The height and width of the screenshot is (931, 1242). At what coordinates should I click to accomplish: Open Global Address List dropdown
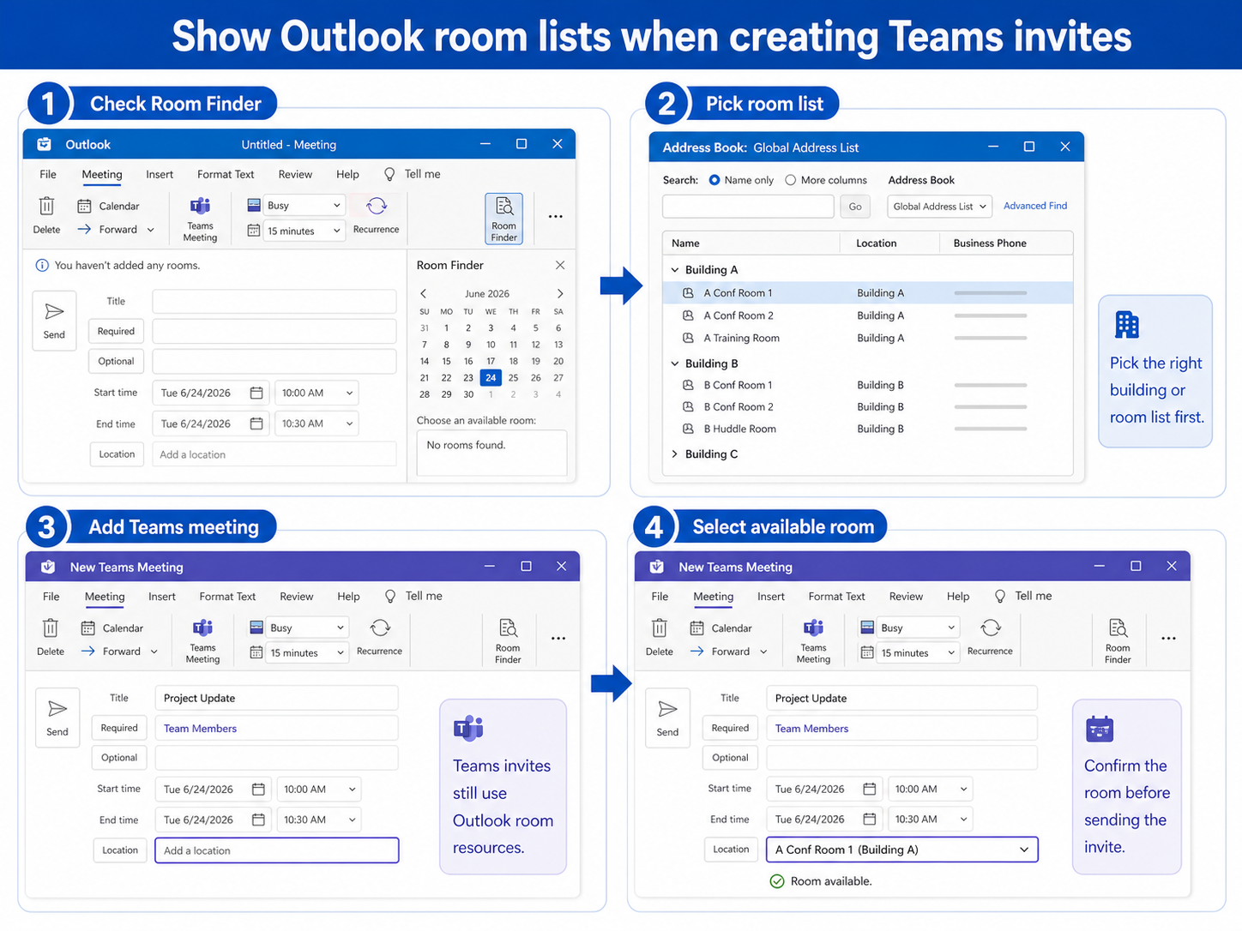939,207
